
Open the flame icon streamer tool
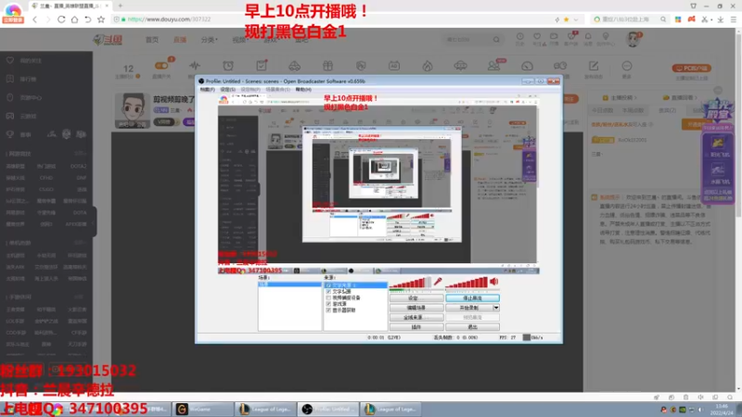(428, 66)
